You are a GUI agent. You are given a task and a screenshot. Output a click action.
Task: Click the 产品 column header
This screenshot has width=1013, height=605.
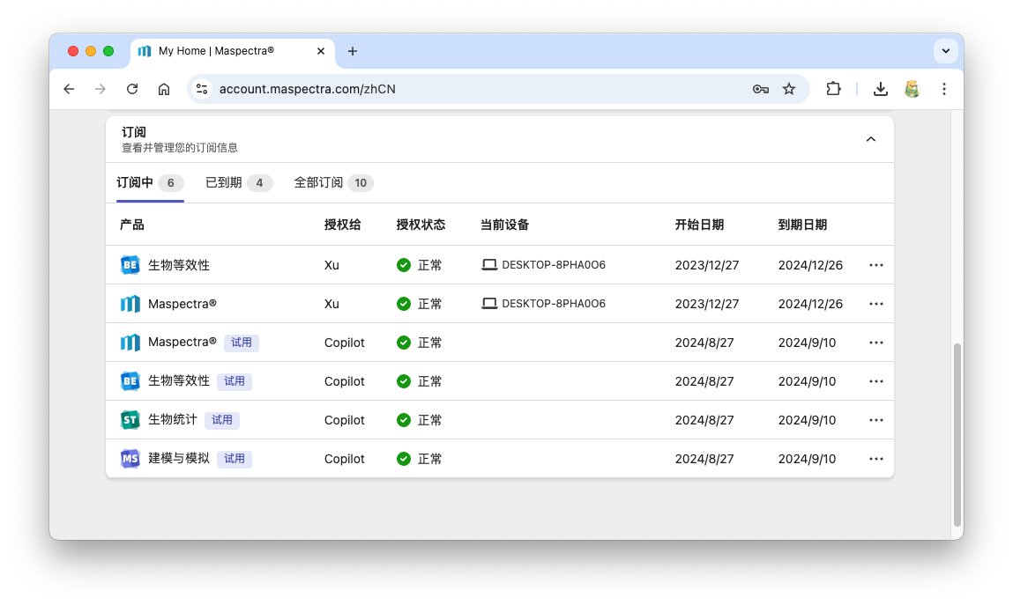click(x=131, y=225)
